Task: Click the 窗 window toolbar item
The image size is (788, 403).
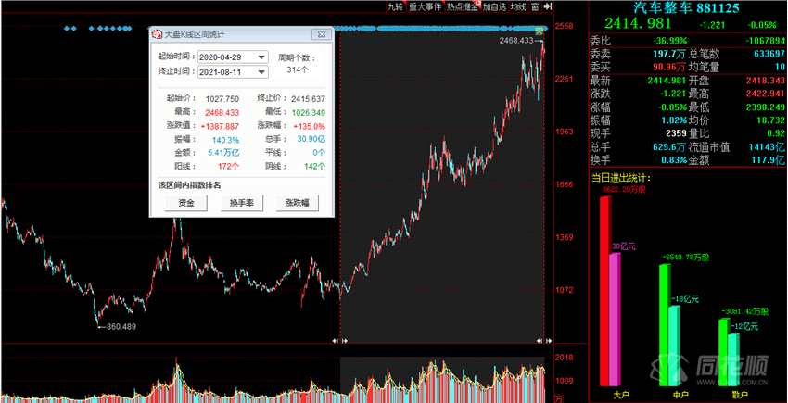Action: click(x=535, y=6)
